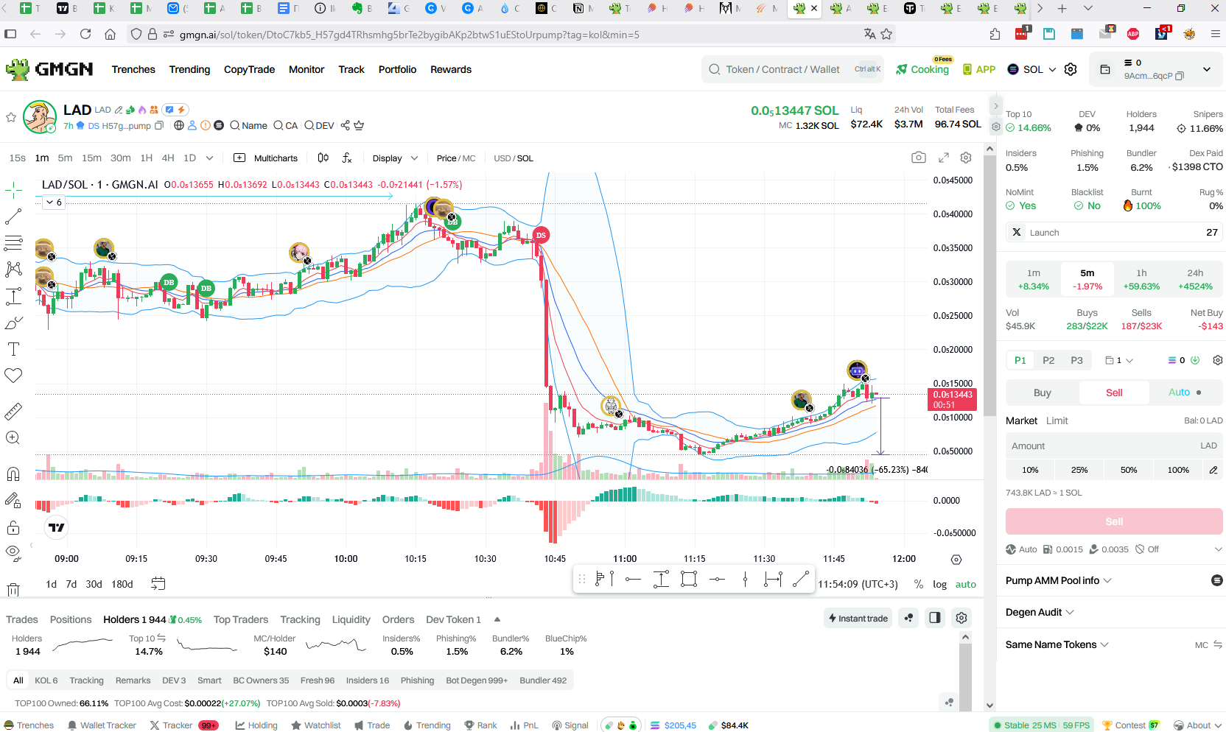This screenshot has height=732, width=1226.
Task: Hide all drawings with eye icon
Action: (x=13, y=552)
